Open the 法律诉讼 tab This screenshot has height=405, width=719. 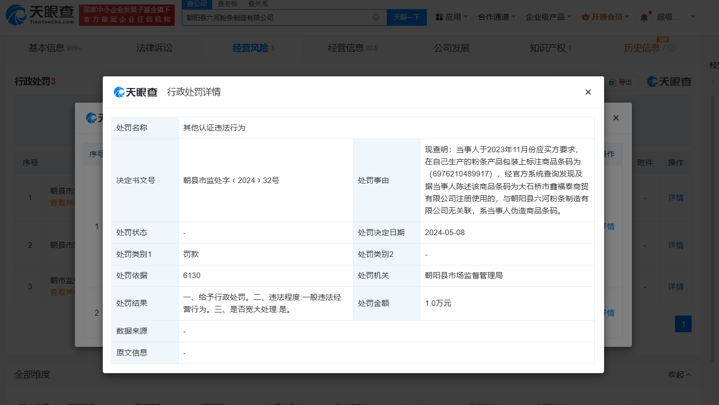click(x=154, y=48)
